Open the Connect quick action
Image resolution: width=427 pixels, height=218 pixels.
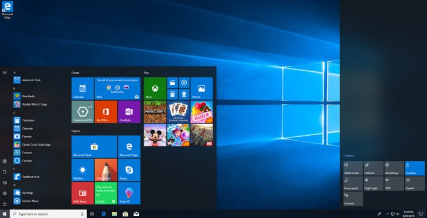(x=353, y=199)
